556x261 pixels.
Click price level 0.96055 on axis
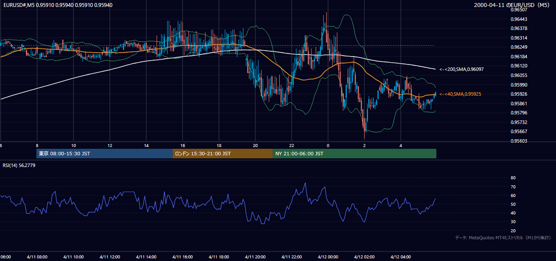point(519,75)
